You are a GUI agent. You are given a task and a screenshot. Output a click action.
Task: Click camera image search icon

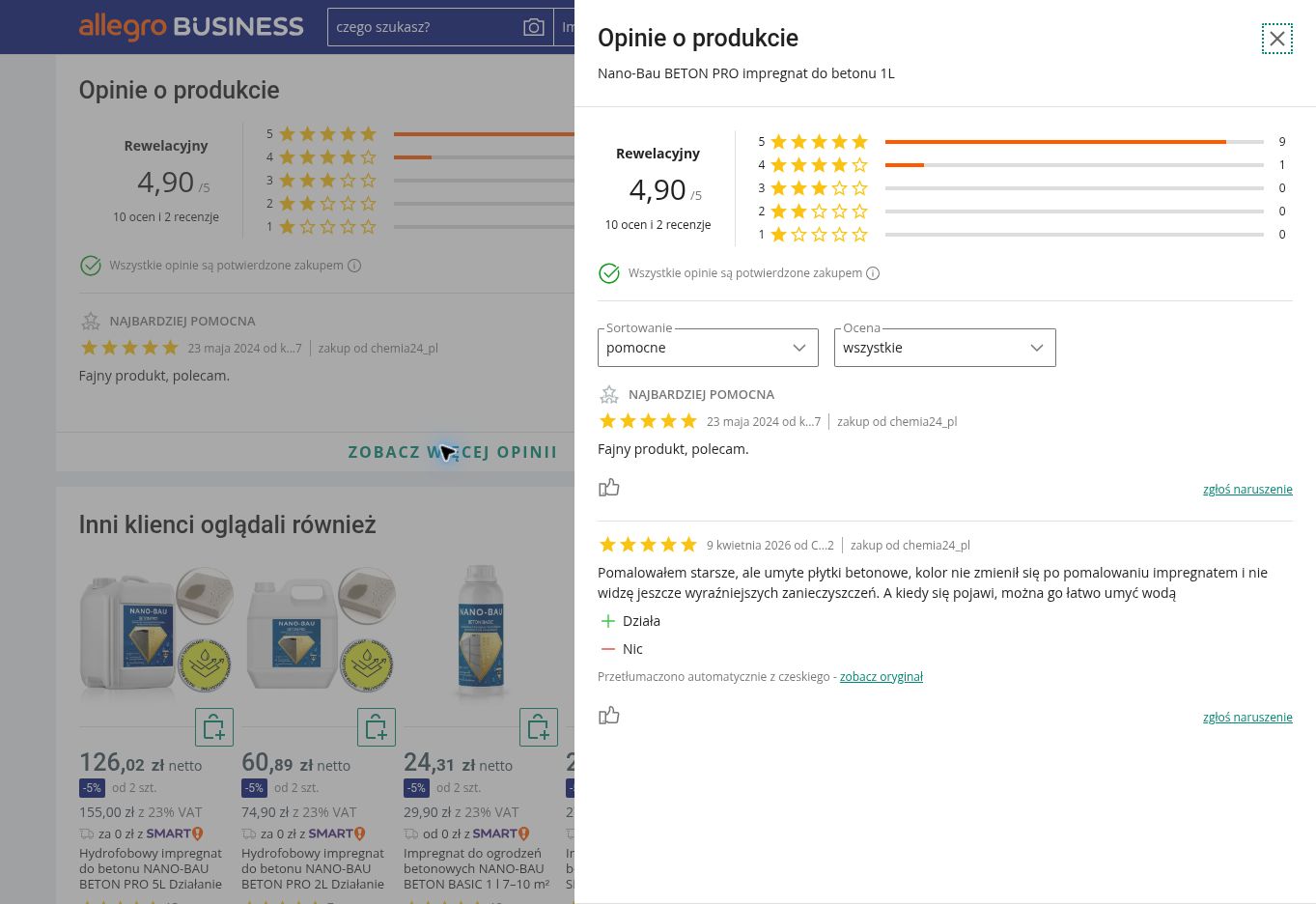tap(533, 27)
